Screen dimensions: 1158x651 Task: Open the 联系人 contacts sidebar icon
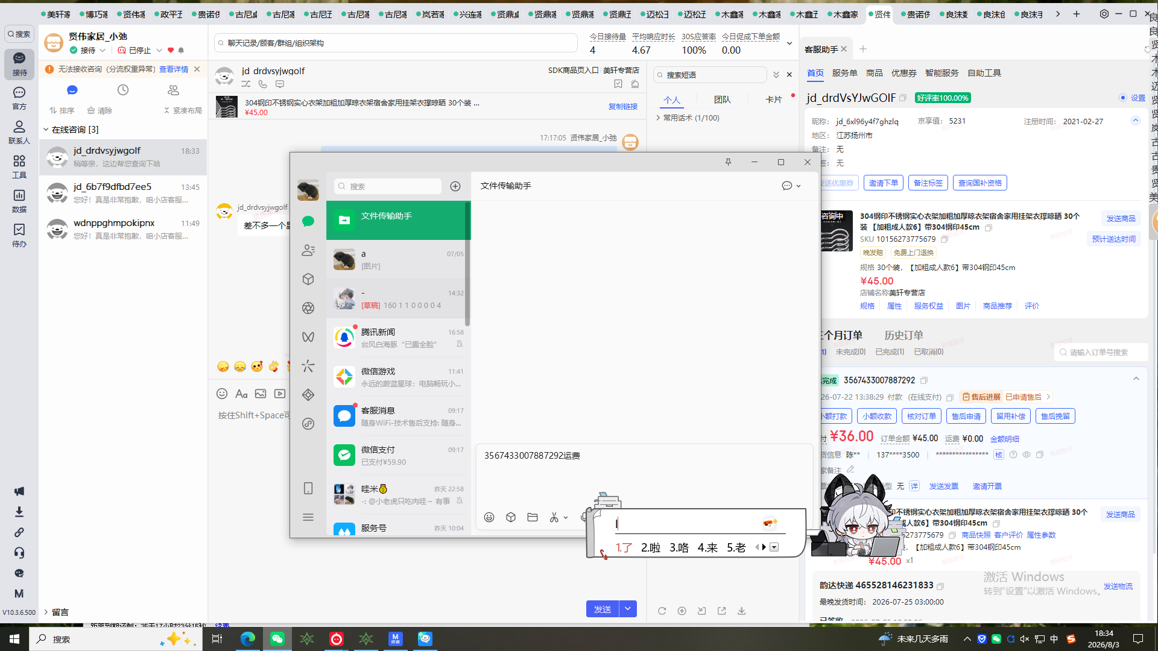[x=19, y=132]
